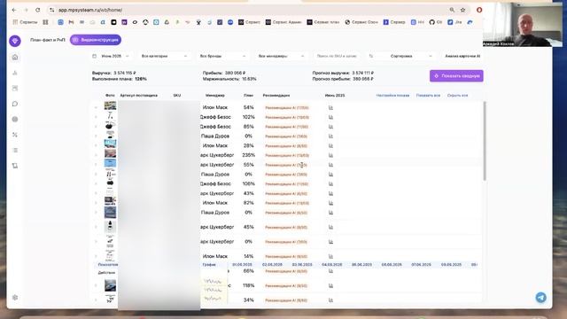The width and height of the screenshot is (567, 319).
Task: Open the home icon in left sidebar
Action: click(x=15, y=57)
